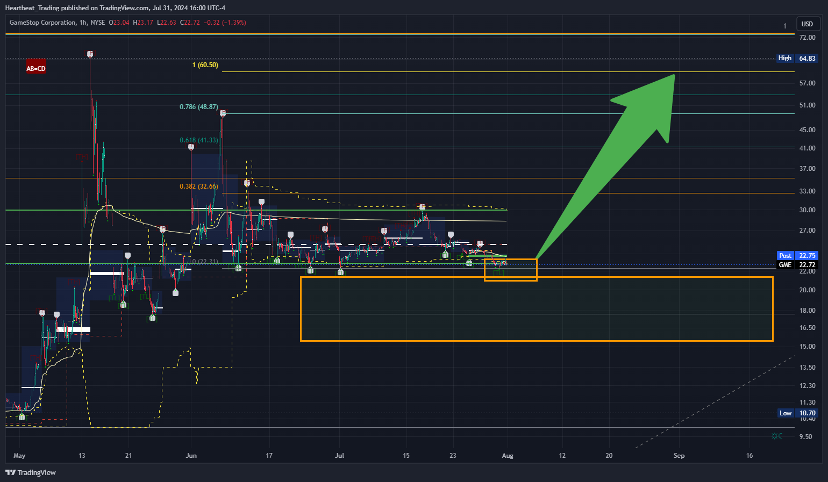Click the 51.00 price axis label
Viewport: 828px width, 482px height.
[x=807, y=105]
